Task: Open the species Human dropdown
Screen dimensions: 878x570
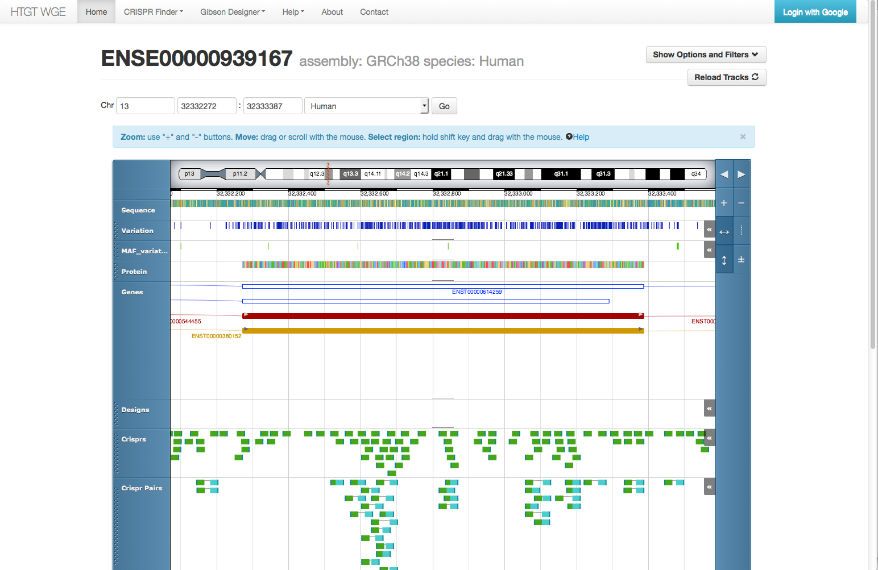Action: click(x=366, y=106)
